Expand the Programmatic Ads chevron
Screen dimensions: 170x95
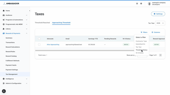[27, 24]
